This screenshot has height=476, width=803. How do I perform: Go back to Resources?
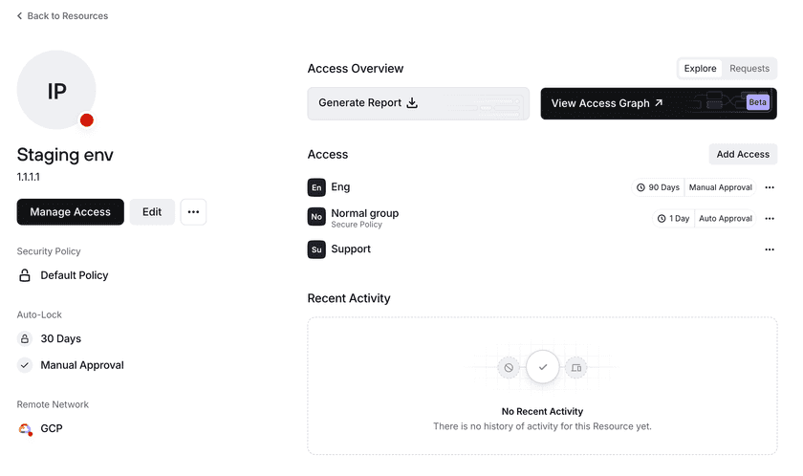click(63, 16)
